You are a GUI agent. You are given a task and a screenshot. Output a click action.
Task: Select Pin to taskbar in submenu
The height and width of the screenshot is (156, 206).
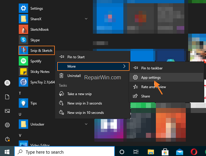[x=166, y=68]
